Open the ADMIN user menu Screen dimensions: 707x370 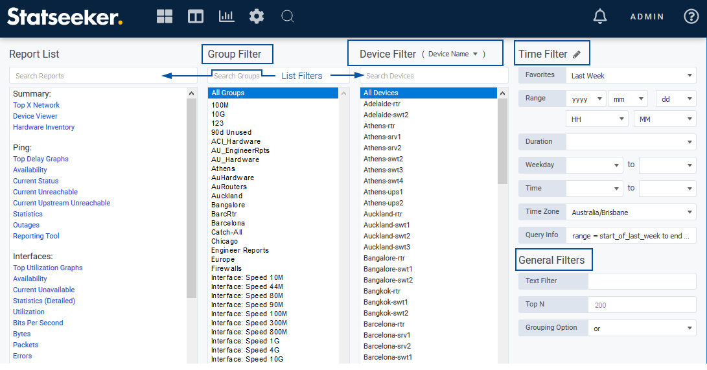tap(647, 17)
